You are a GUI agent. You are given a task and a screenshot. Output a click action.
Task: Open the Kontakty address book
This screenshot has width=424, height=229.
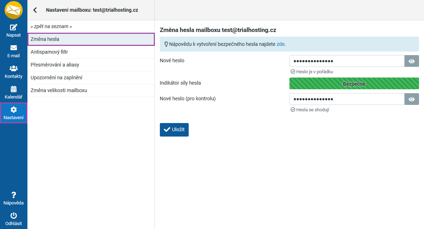point(14,72)
